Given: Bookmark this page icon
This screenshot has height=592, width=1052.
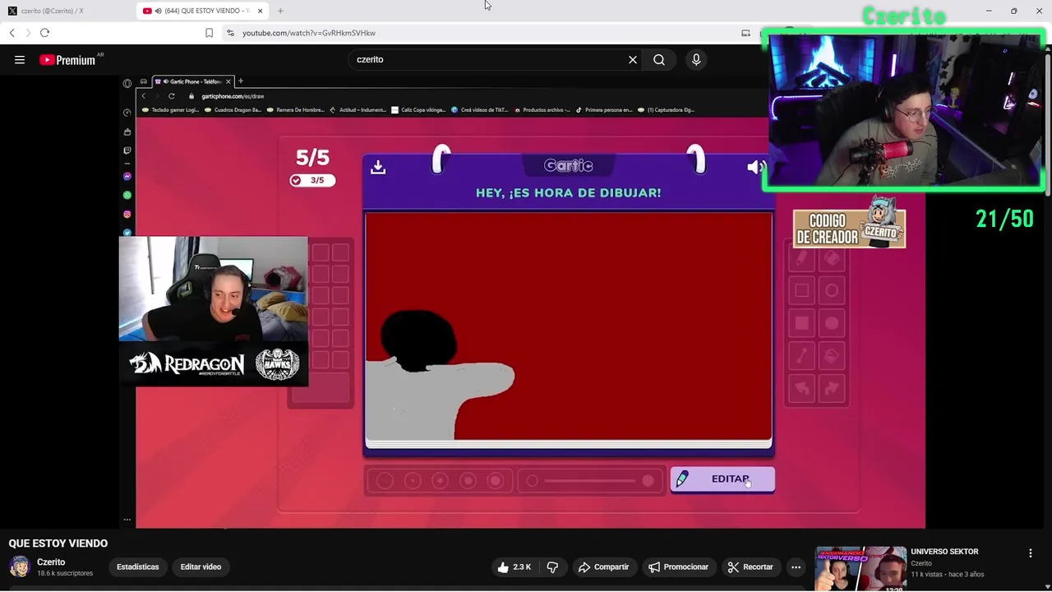Looking at the screenshot, I should (x=209, y=33).
